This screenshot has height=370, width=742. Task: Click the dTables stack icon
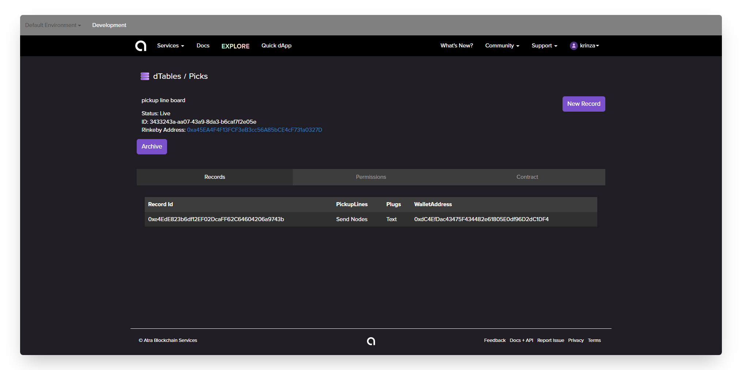click(x=145, y=76)
